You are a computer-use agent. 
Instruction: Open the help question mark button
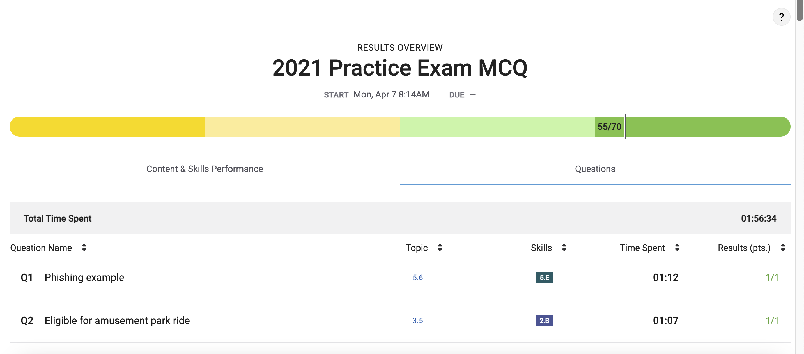click(781, 17)
